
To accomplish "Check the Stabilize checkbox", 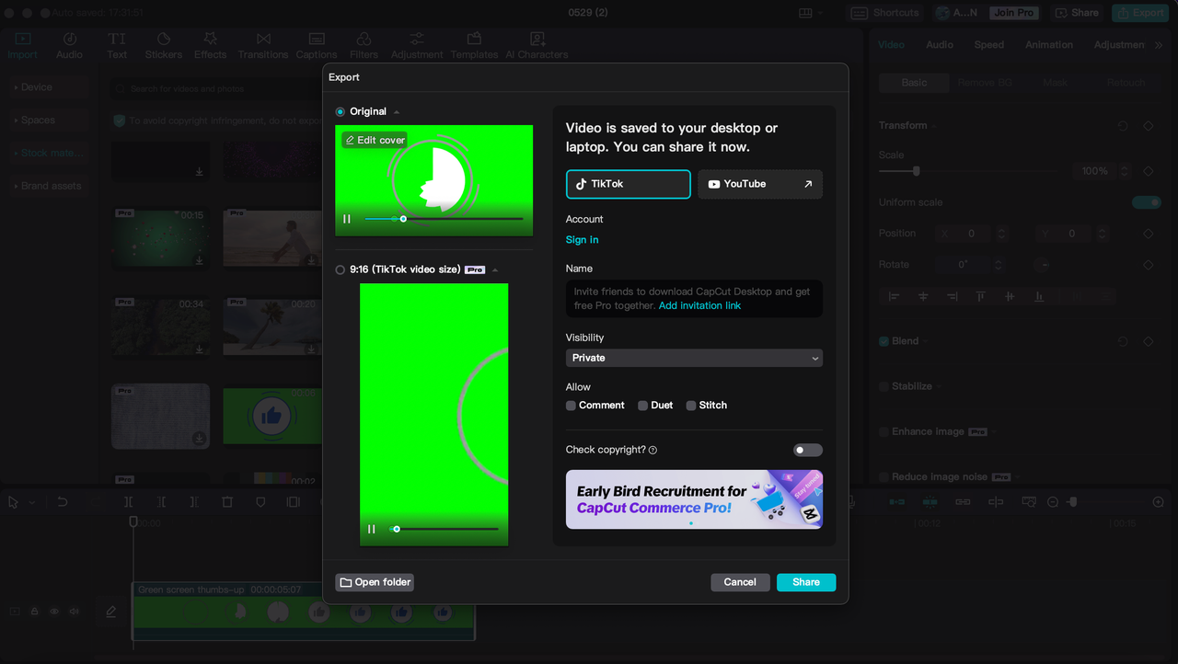I will 884,386.
